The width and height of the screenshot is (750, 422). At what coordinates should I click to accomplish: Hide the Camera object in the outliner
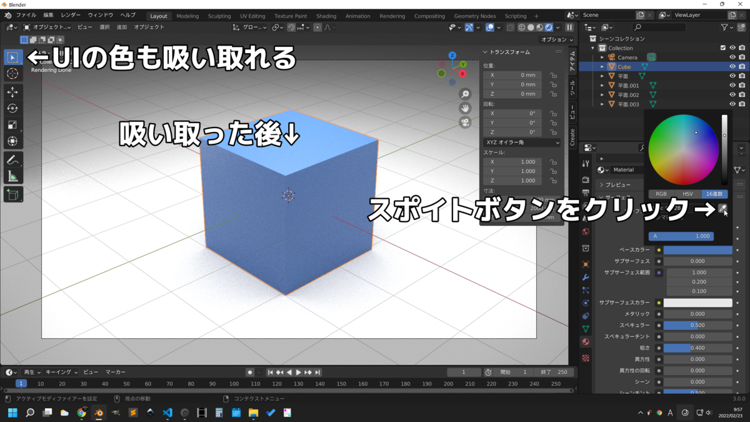click(x=732, y=58)
